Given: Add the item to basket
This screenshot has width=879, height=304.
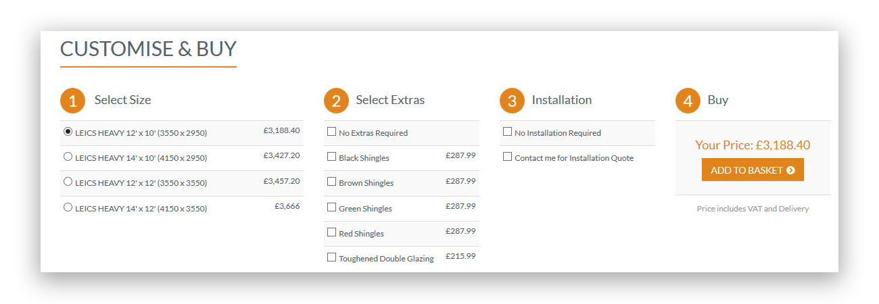Looking at the screenshot, I should [753, 170].
